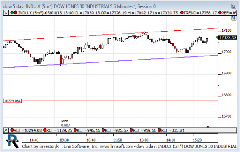The height and width of the screenshot is (152, 240).
Task: Open the M button on chart corner
Action: (x=234, y=18)
